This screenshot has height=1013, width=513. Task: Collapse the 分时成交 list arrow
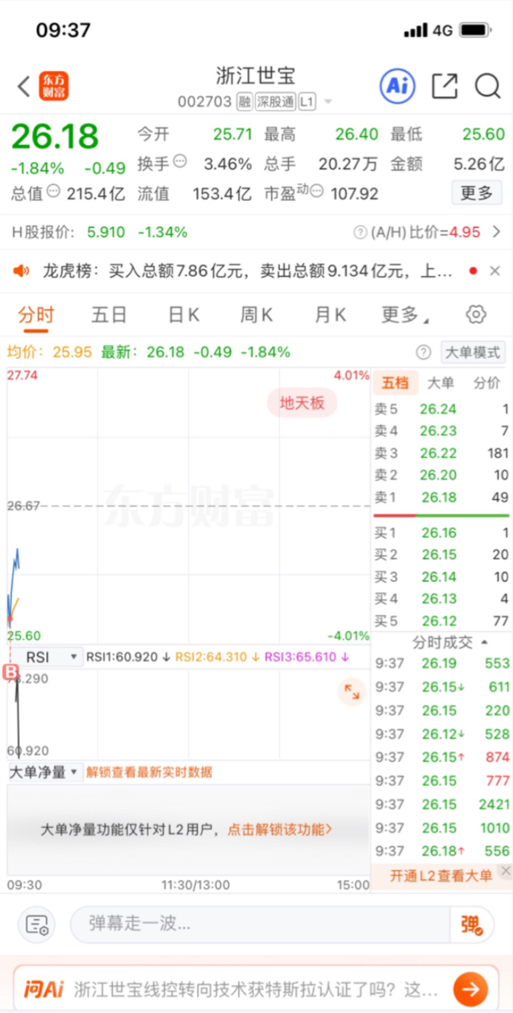coord(484,642)
